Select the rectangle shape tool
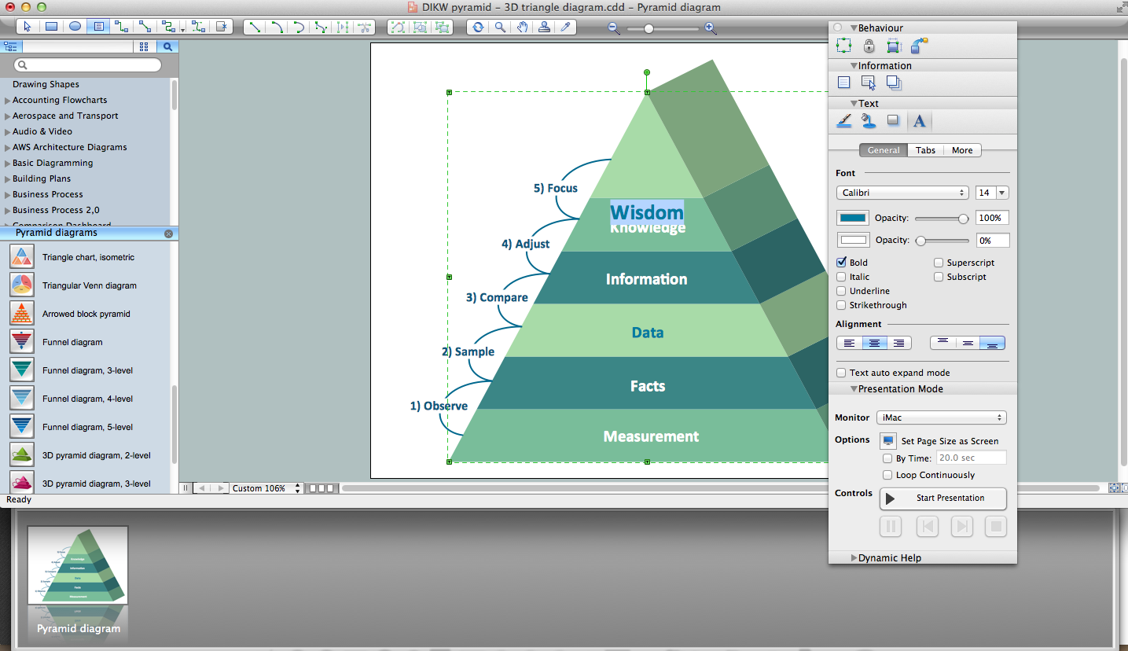This screenshot has height=651, width=1128. pos(51,26)
